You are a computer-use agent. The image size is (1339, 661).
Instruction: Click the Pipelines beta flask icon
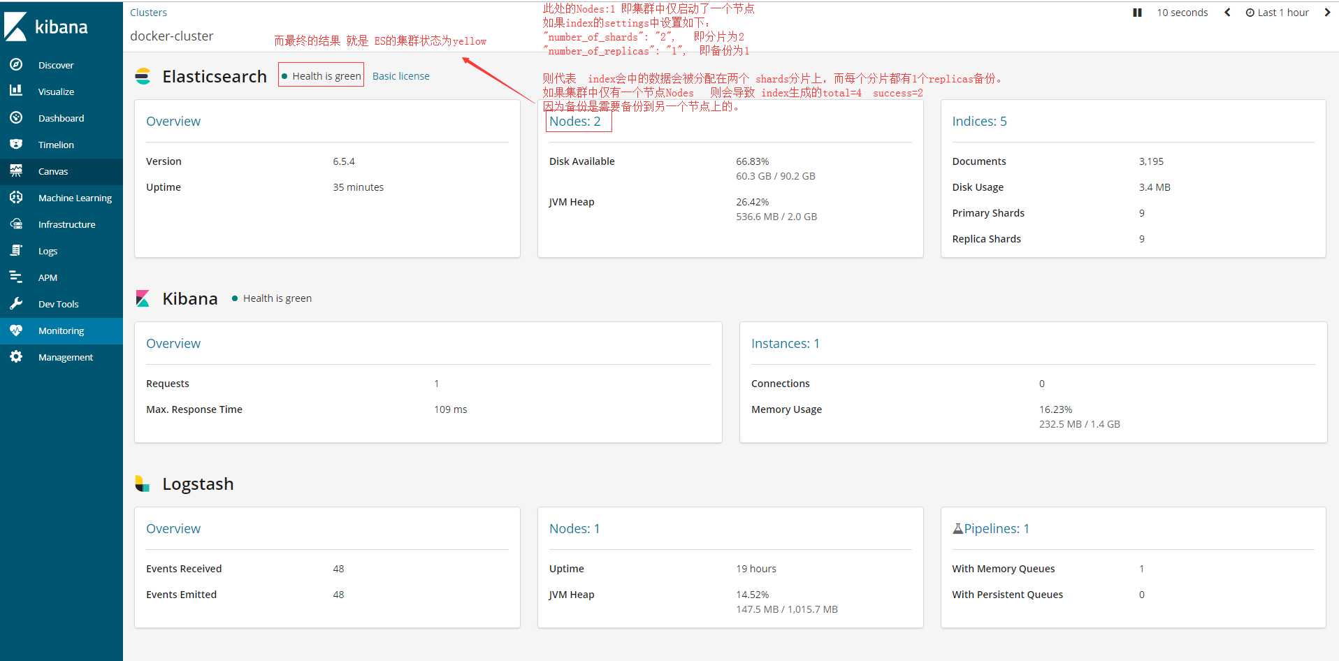pyautogui.click(x=957, y=529)
